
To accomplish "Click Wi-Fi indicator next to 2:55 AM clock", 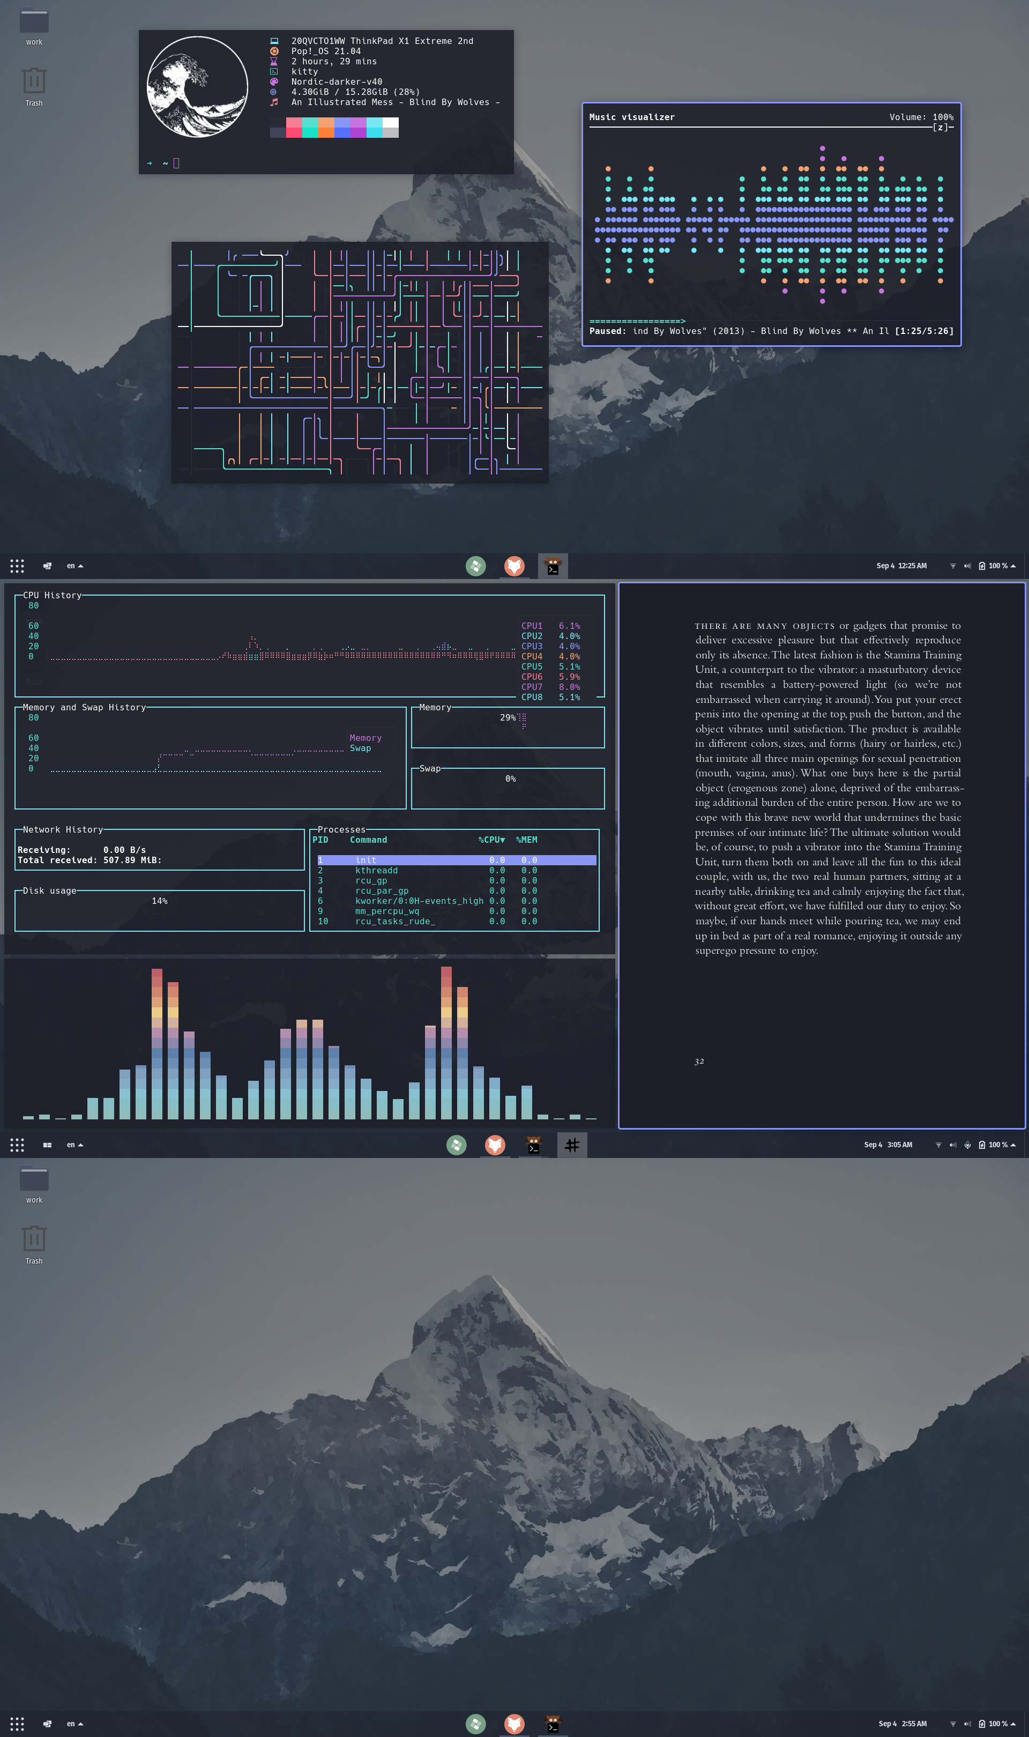I will tap(953, 1724).
